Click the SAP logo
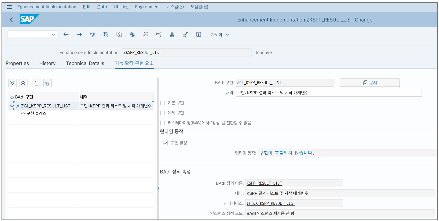 [x=30, y=19]
